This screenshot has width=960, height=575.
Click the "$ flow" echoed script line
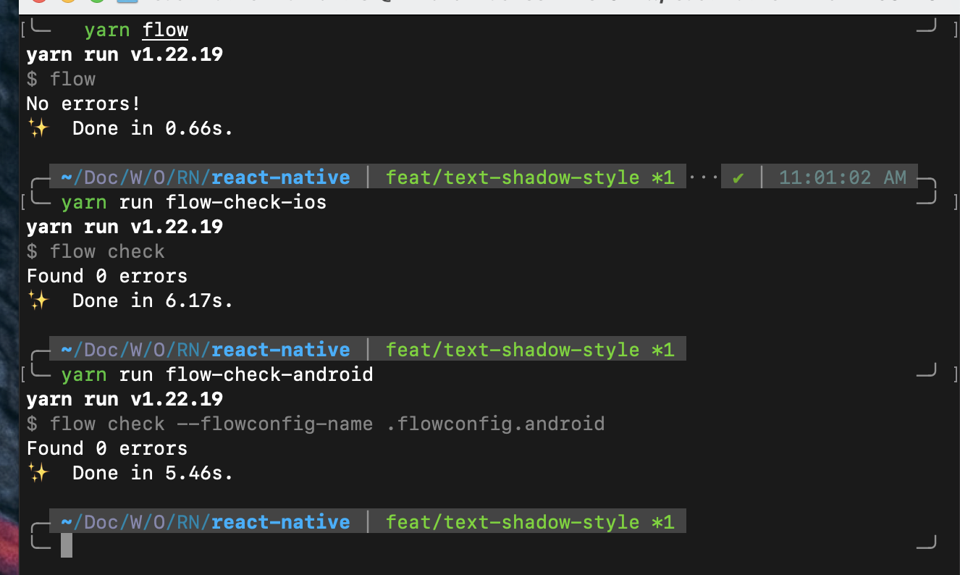pos(61,79)
